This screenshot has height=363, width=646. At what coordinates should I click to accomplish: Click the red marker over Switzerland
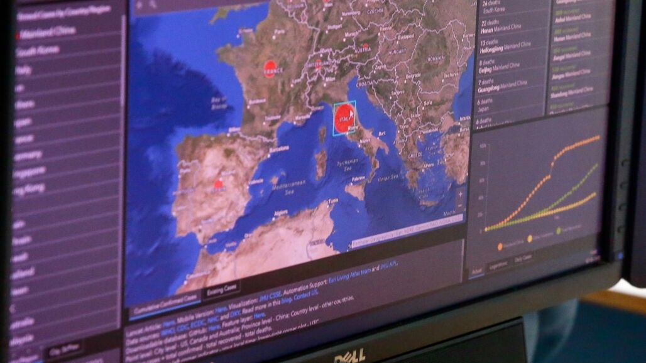pyautogui.click(x=319, y=63)
